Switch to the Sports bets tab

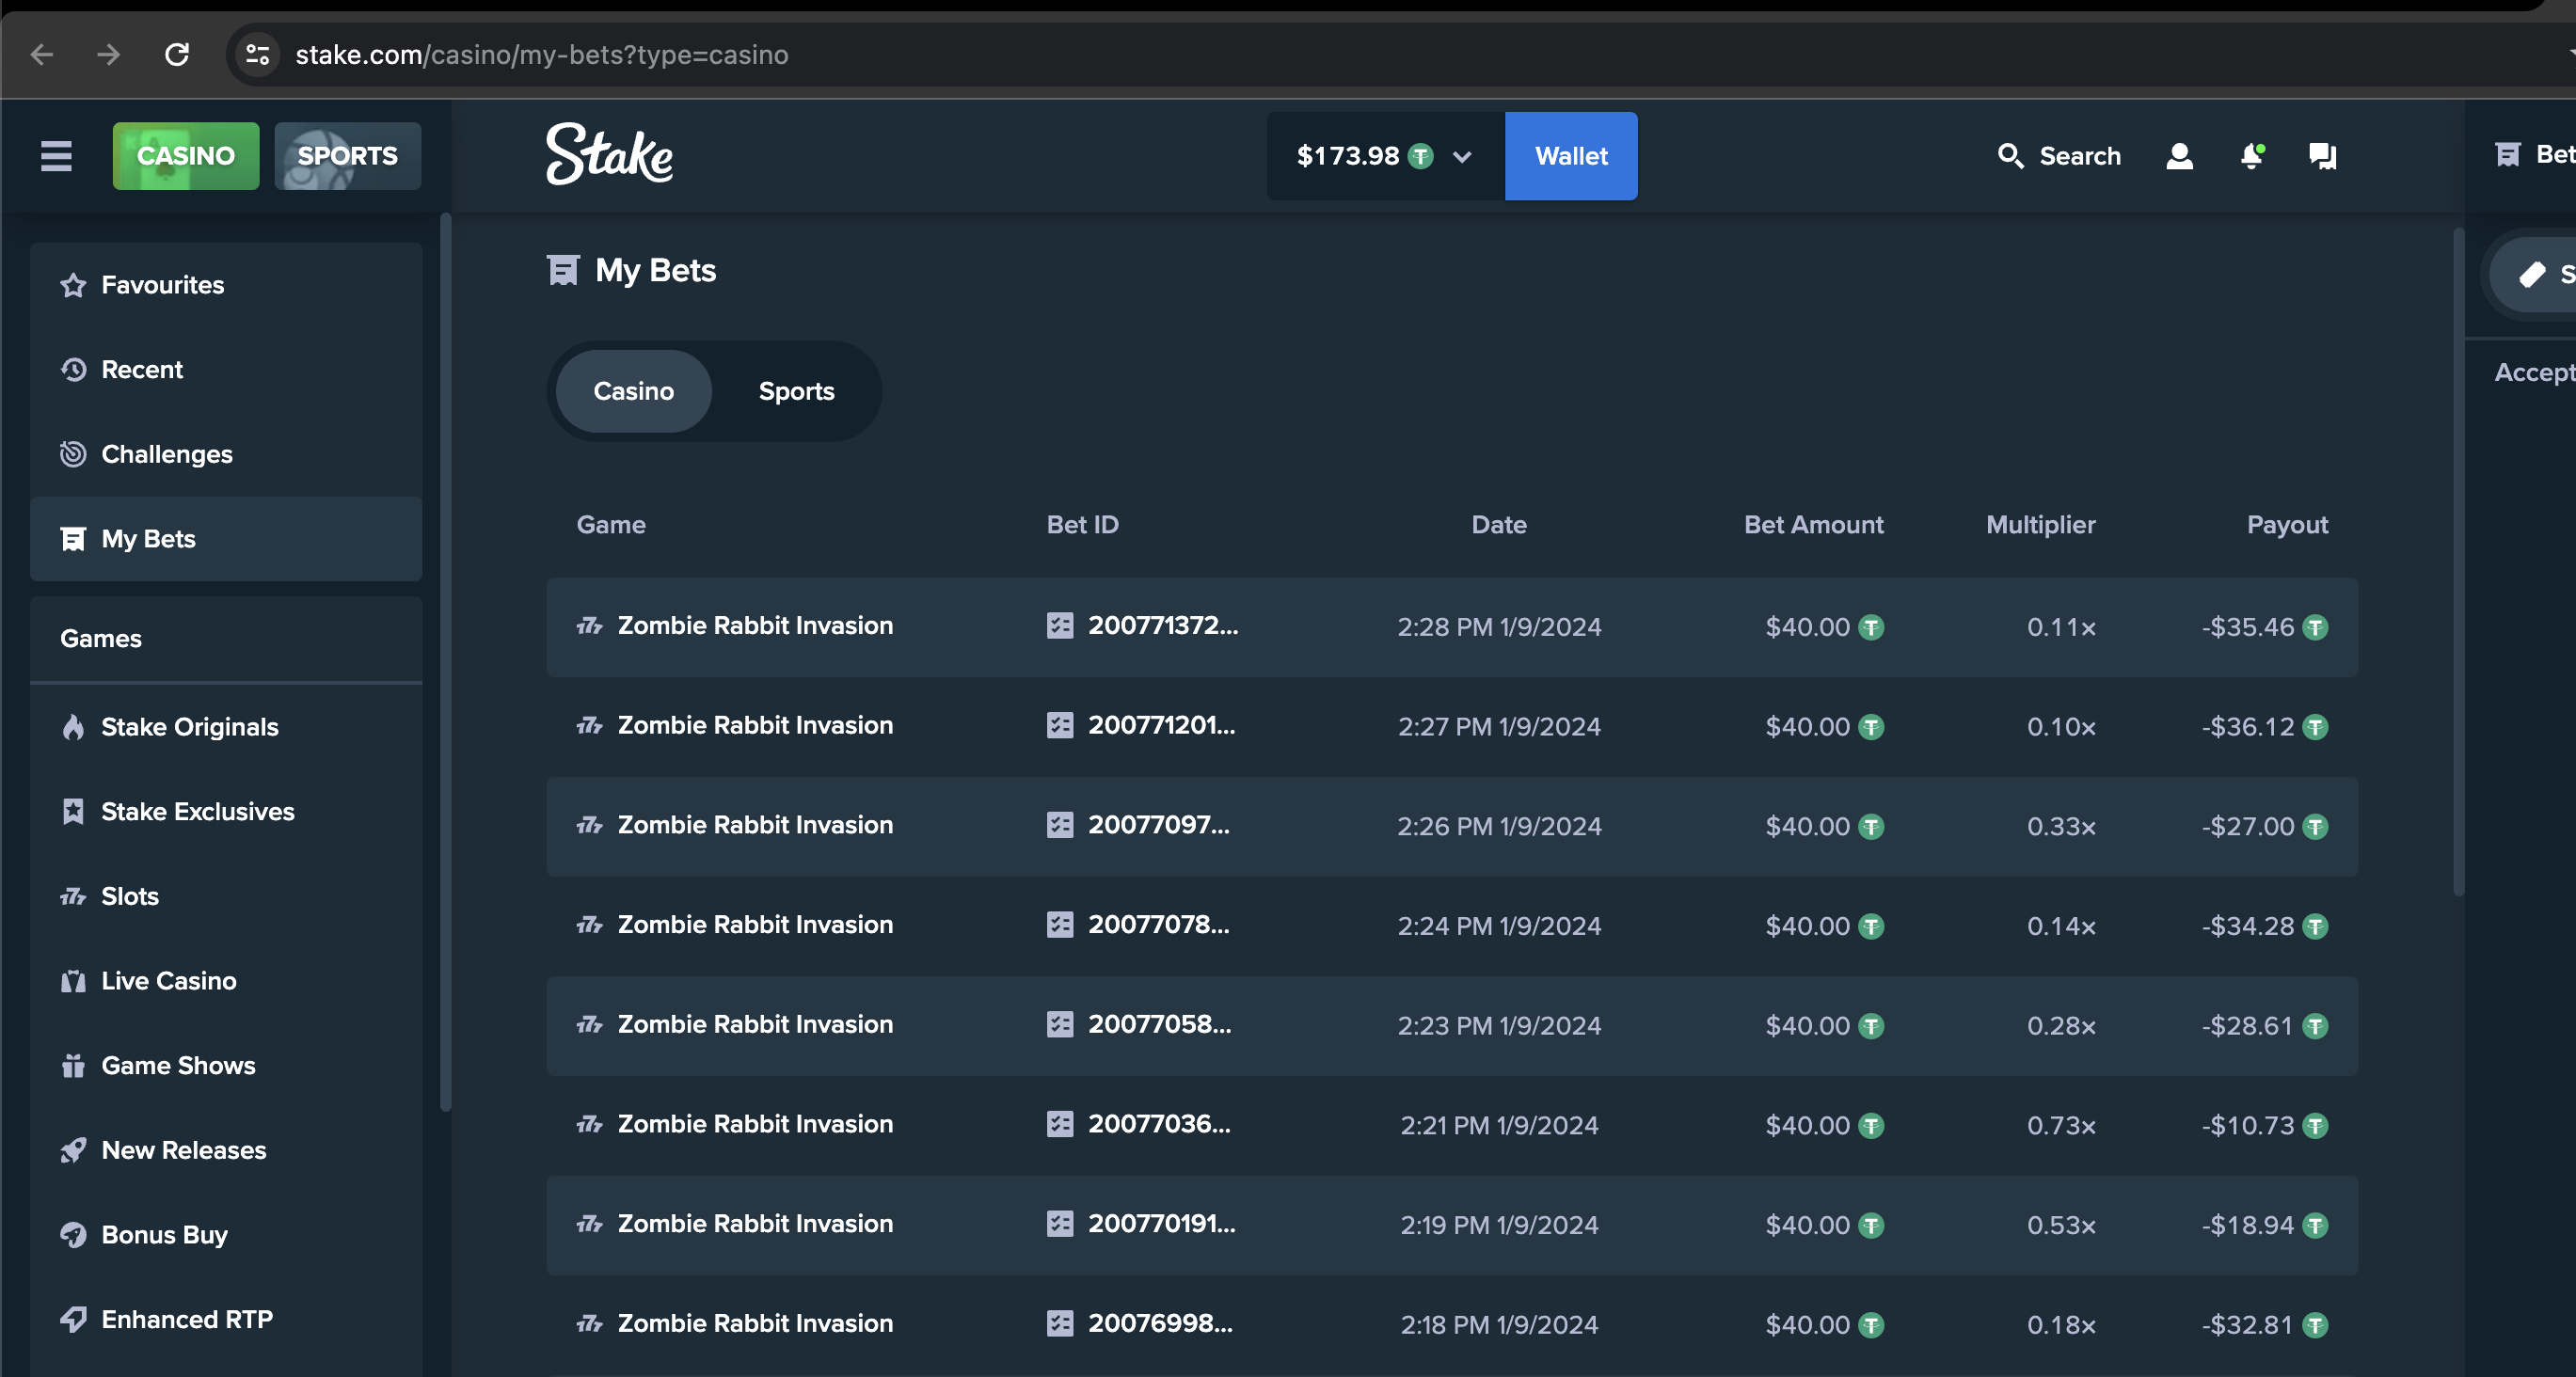796,391
